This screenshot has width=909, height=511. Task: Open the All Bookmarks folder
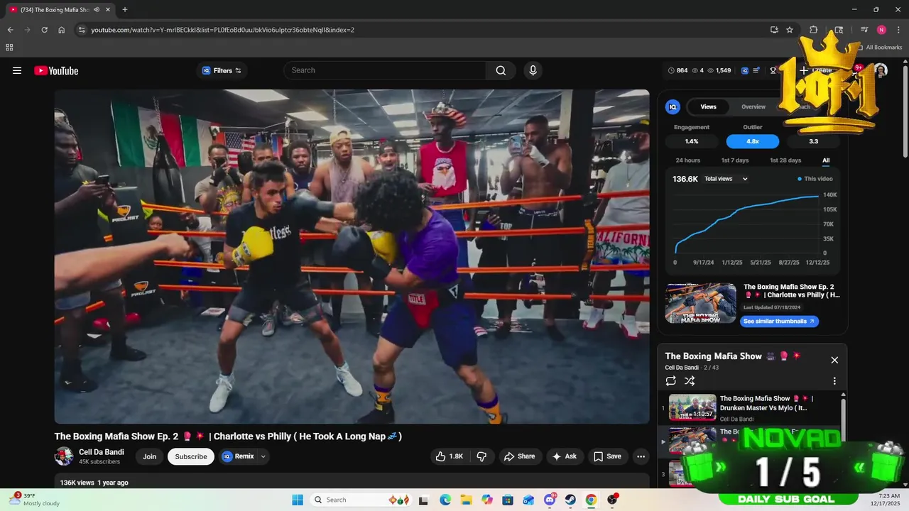[879, 48]
